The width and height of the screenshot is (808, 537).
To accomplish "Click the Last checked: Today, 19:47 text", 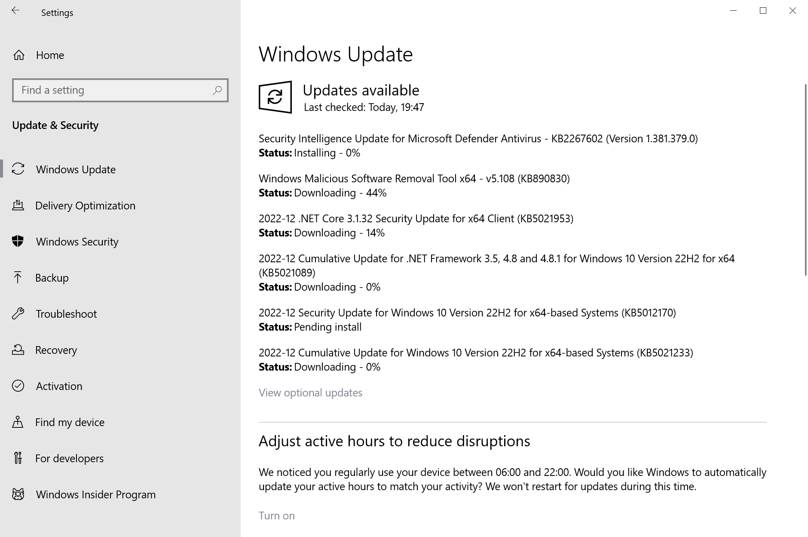I will [x=364, y=107].
